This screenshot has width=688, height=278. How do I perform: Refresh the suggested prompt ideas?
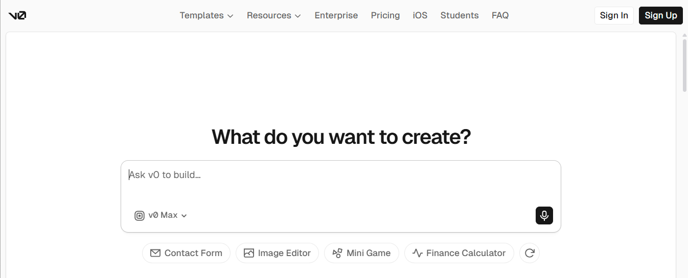(x=529, y=253)
